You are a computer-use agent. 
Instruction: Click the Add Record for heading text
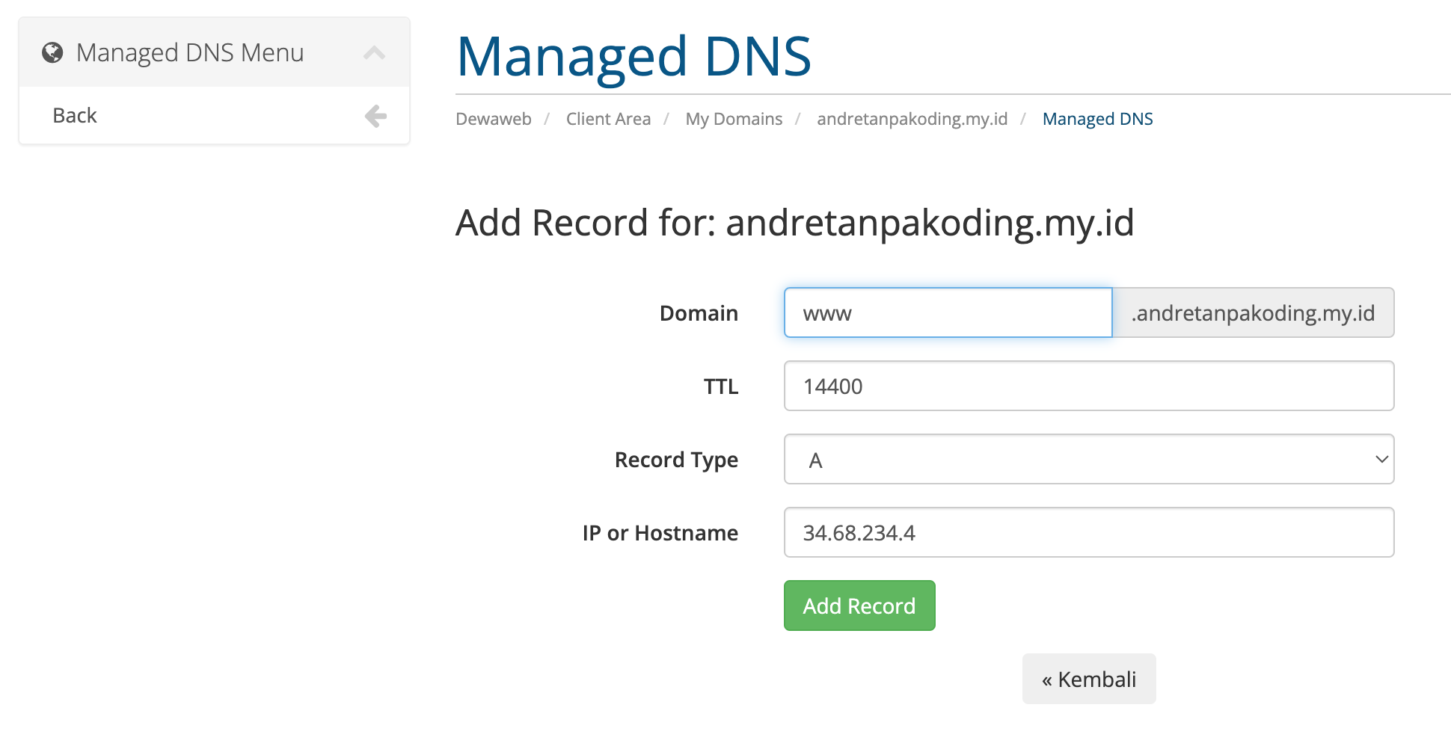pos(796,222)
